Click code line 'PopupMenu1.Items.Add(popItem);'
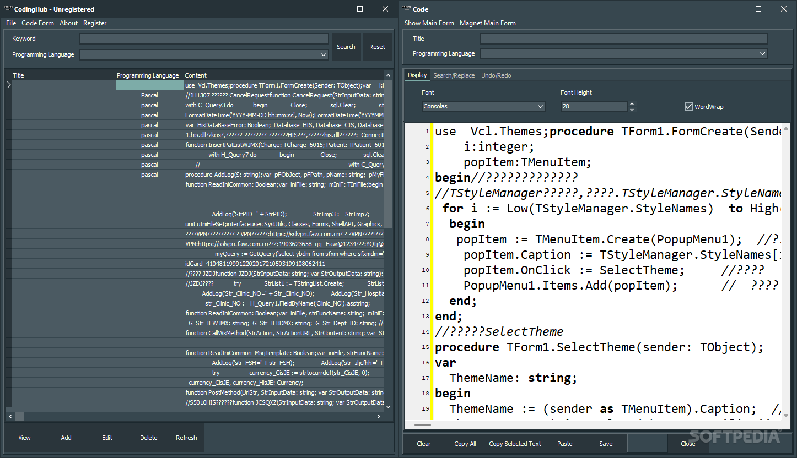This screenshot has height=458, width=797. click(x=570, y=286)
